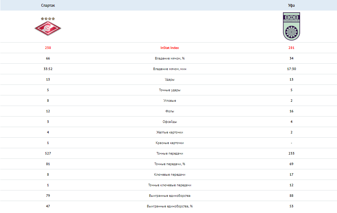Click the 'Точные передачи' row label
337x213 pixels.
tap(170, 153)
